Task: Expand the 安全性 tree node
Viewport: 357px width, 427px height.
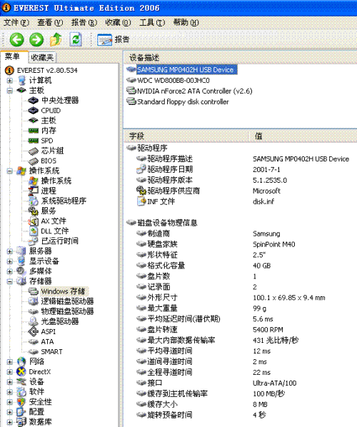Action: point(9,402)
